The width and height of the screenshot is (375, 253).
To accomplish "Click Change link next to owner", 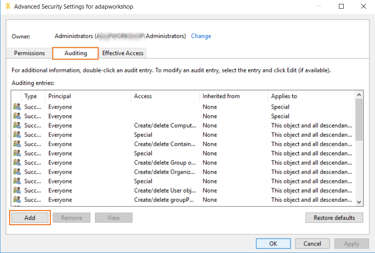I will 201,36.
